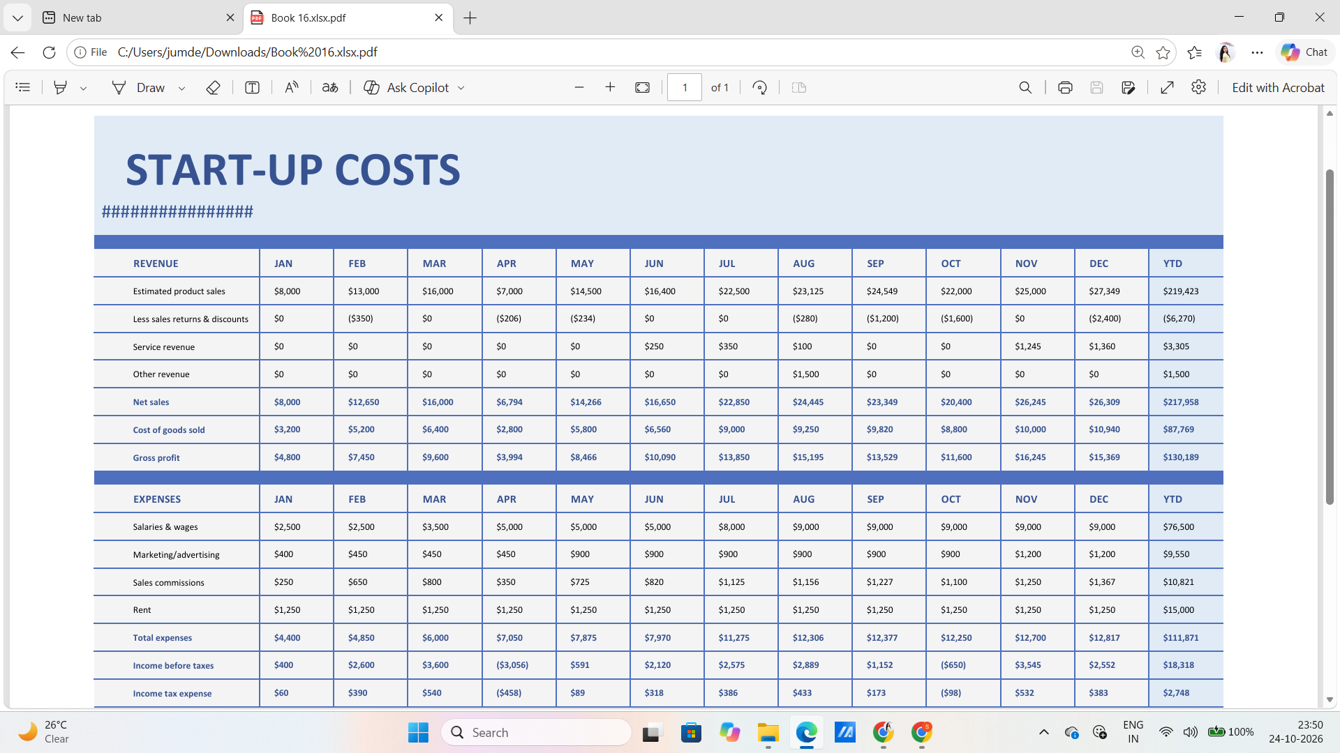
Task: Open the browser profile avatar
Action: click(1226, 52)
